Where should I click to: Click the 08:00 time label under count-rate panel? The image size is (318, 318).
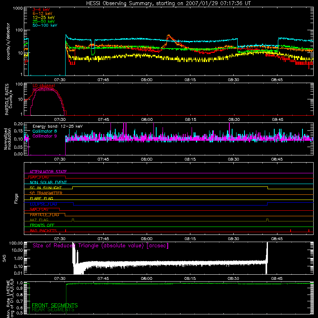click(147, 80)
